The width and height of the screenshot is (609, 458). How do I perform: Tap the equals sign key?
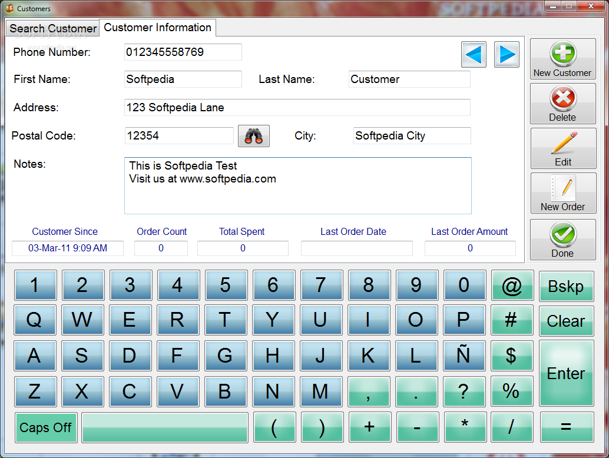click(567, 427)
